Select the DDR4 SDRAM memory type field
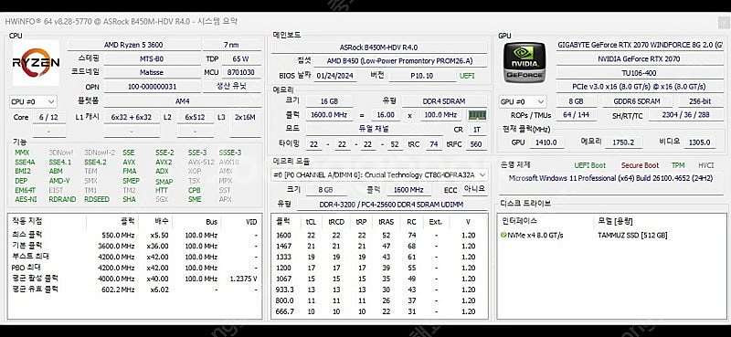 click(x=445, y=101)
